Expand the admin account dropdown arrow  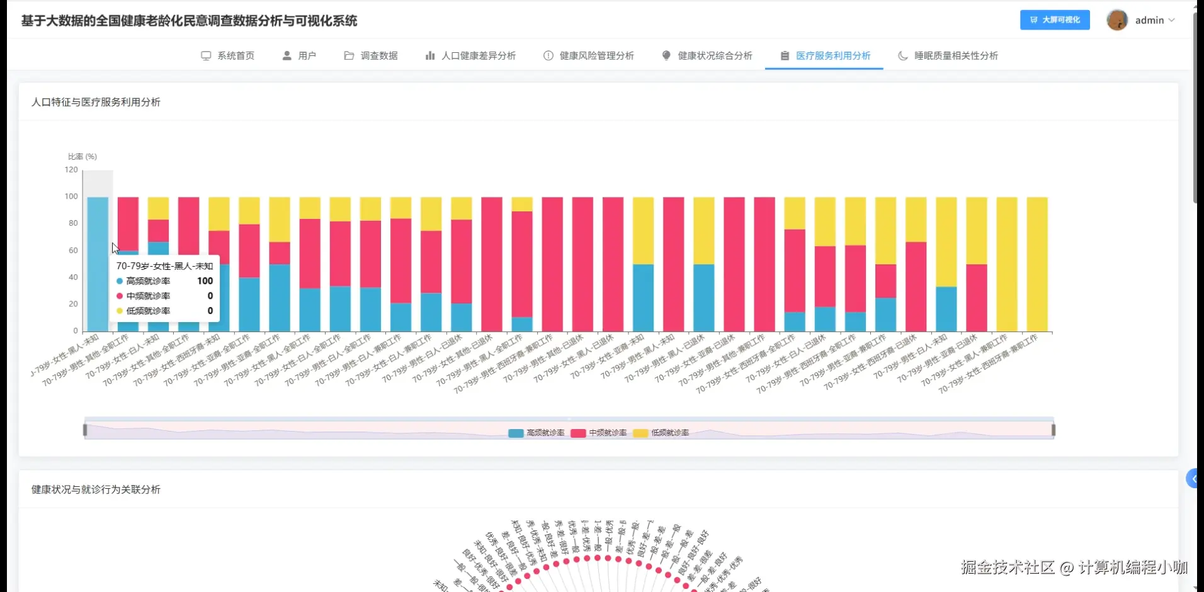click(1172, 20)
